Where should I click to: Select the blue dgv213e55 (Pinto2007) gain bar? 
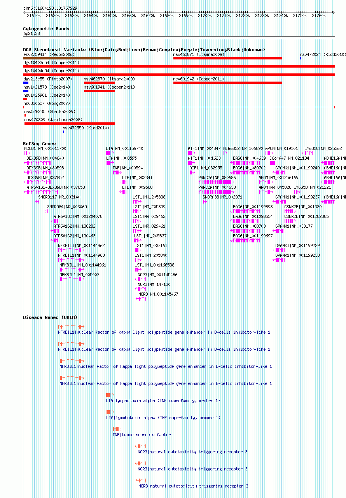(x=26, y=83)
